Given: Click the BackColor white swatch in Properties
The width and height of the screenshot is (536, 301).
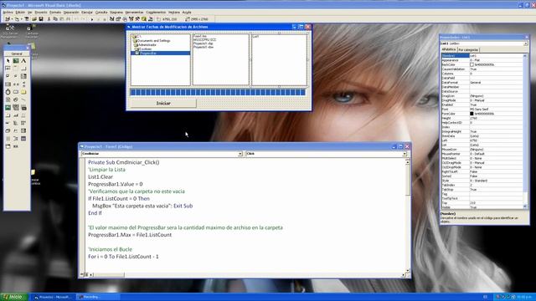Looking at the screenshot, I should tap(472, 64).
